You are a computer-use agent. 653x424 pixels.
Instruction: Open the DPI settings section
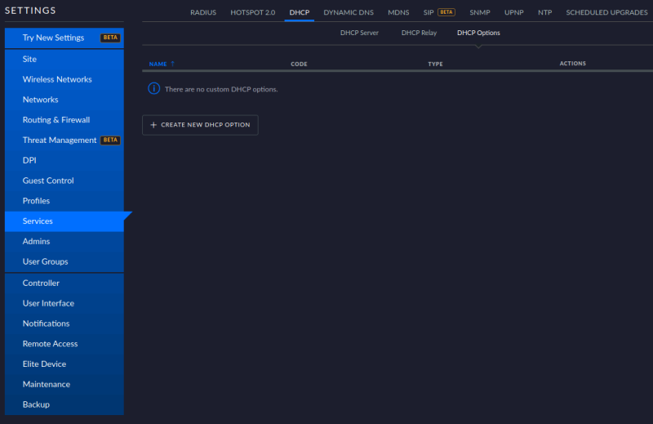pos(64,160)
